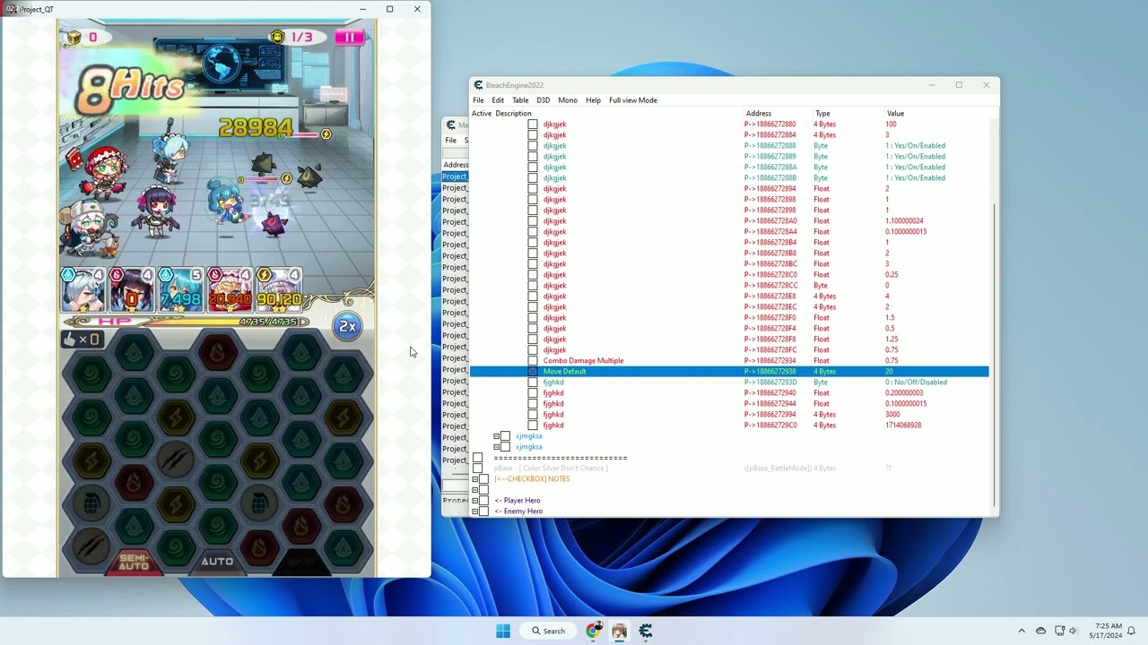Image resolution: width=1148 pixels, height=645 pixels.
Task: Open Google Chrome from the taskbar
Action: (593, 631)
